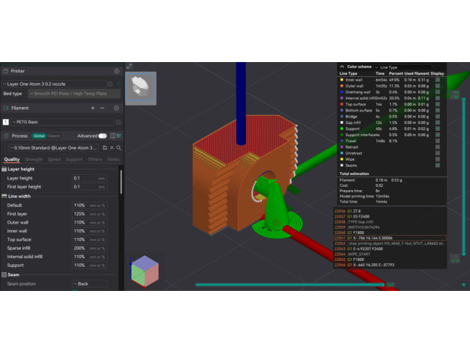Open filament settings gear icon

(117, 108)
